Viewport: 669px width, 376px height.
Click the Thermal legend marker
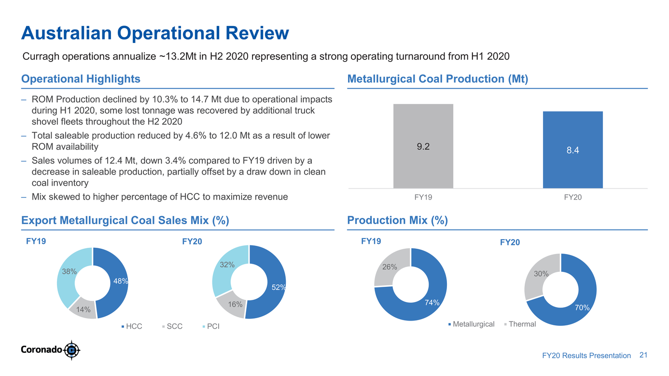tap(505, 324)
